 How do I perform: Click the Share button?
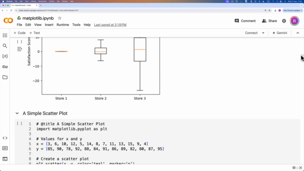click(x=269, y=21)
